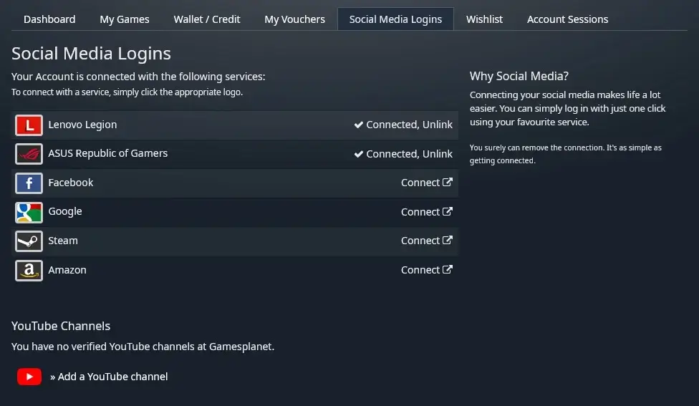Click the Lenovo Legion logo icon
Image resolution: width=699 pixels, height=406 pixels.
(29, 125)
